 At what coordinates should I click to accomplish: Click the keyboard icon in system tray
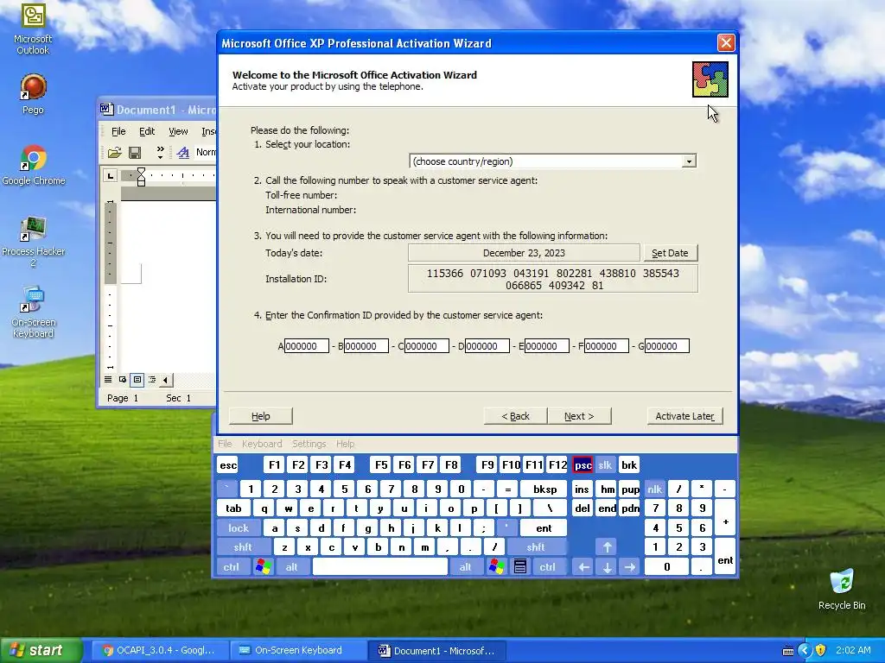tap(788, 651)
